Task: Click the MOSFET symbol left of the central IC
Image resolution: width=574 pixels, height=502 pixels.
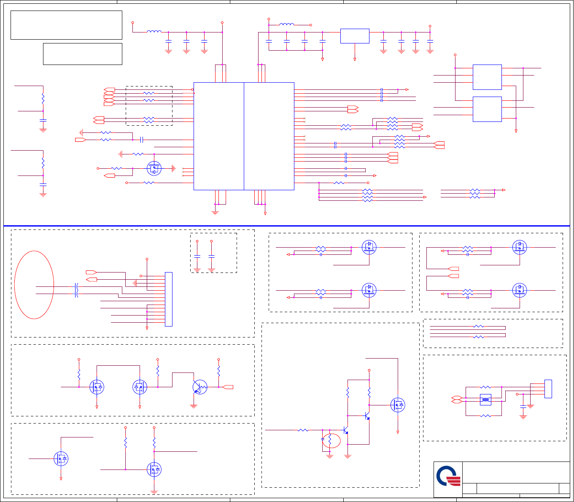Action: (x=154, y=168)
